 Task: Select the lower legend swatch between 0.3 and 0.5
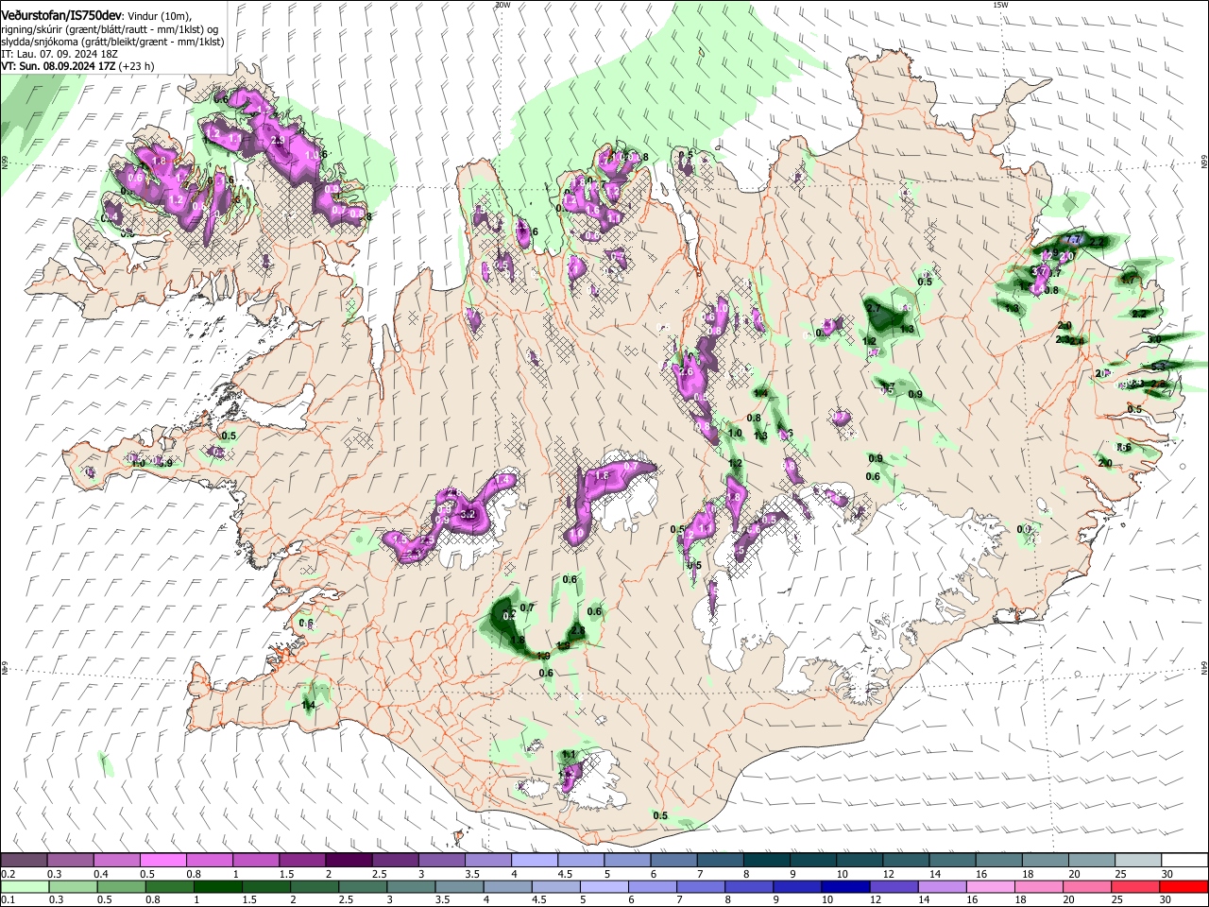[71, 886]
